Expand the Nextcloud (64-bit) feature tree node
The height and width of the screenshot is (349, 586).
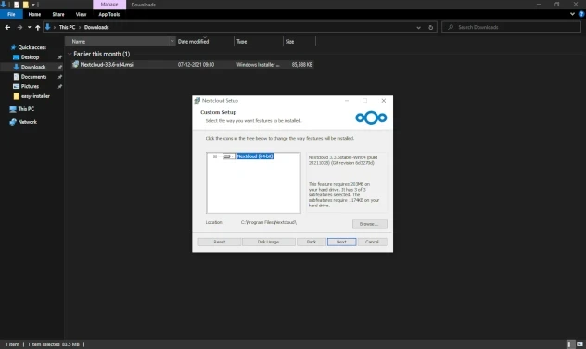tap(215, 156)
